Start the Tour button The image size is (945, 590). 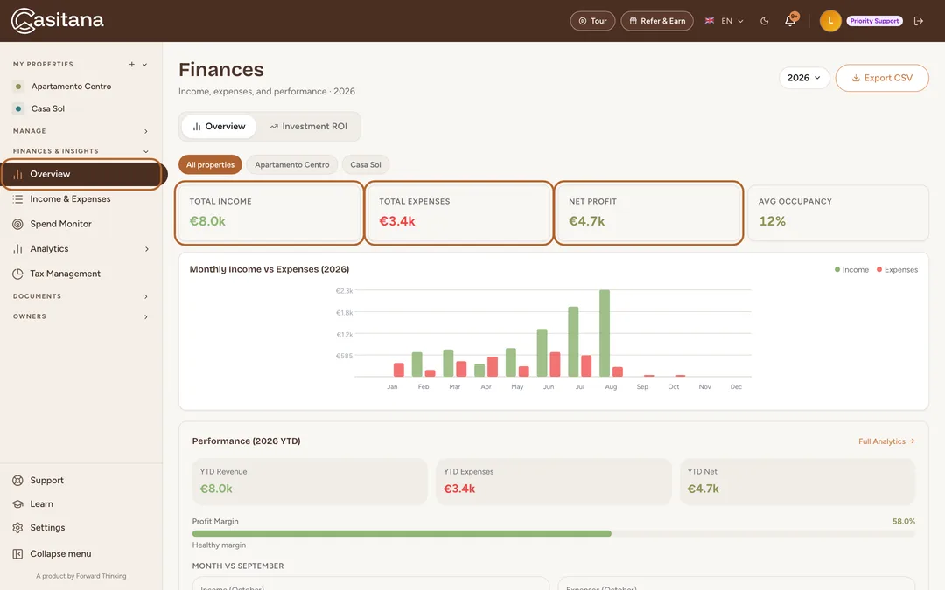click(x=592, y=21)
